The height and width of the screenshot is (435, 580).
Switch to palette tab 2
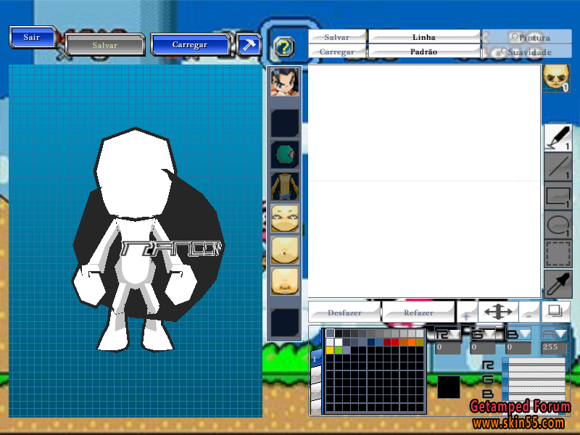tap(315, 376)
